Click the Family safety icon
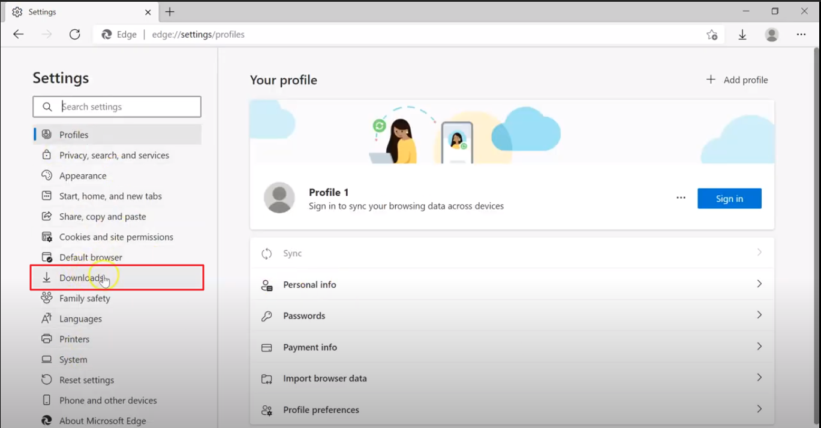The width and height of the screenshot is (821, 428). coord(47,298)
